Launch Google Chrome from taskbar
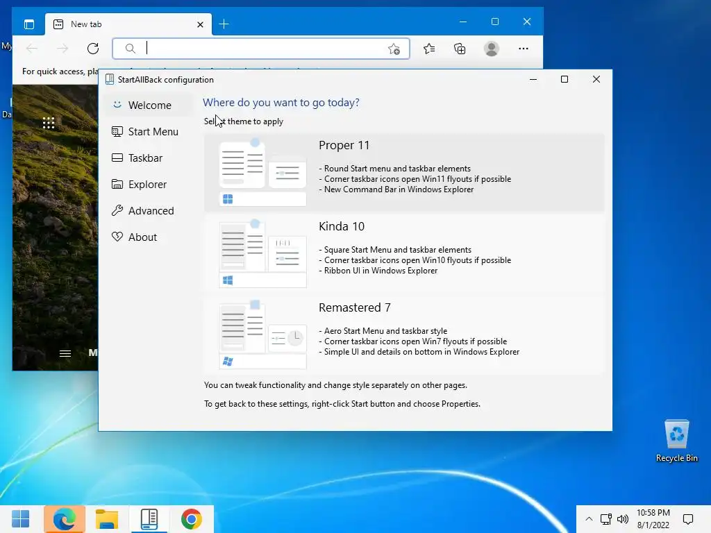This screenshot has height=533, width=711. (192, 519)
